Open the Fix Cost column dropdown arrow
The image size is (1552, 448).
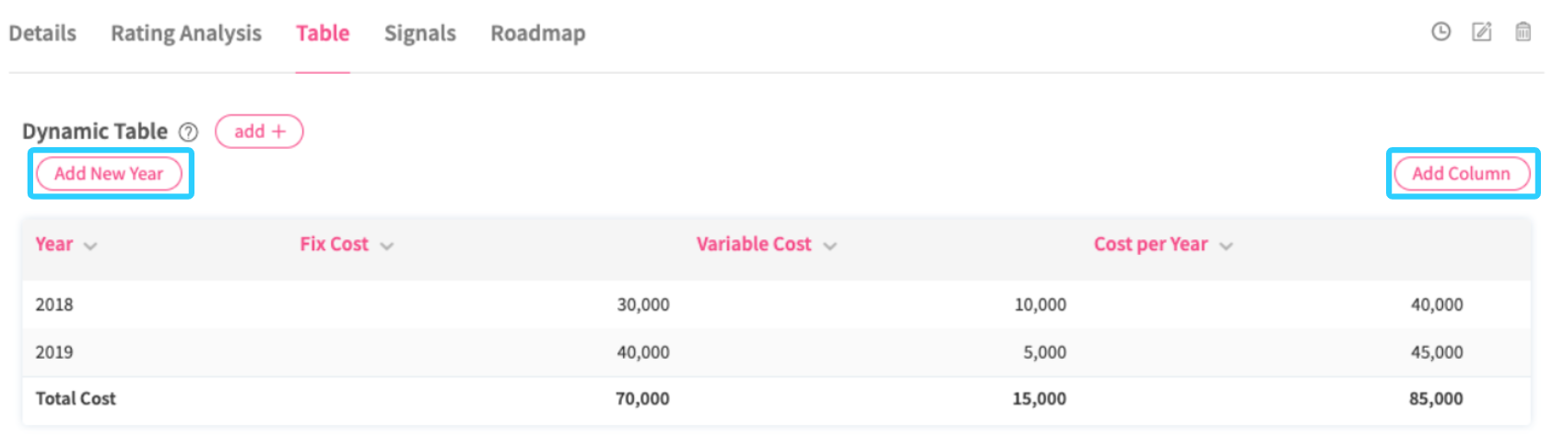coord(387,247)
